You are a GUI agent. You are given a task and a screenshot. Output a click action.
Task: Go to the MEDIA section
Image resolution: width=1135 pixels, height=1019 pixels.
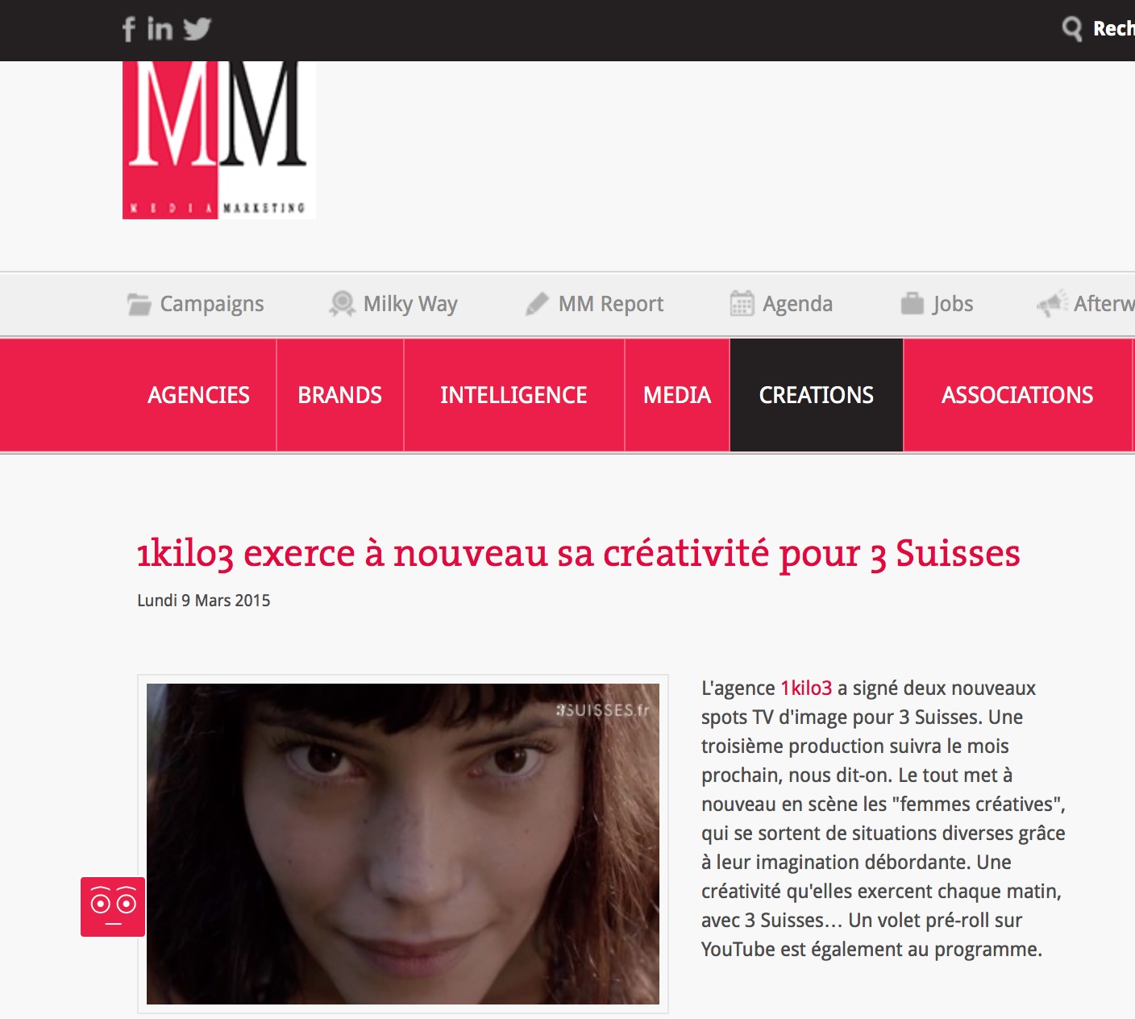[677, 395]
